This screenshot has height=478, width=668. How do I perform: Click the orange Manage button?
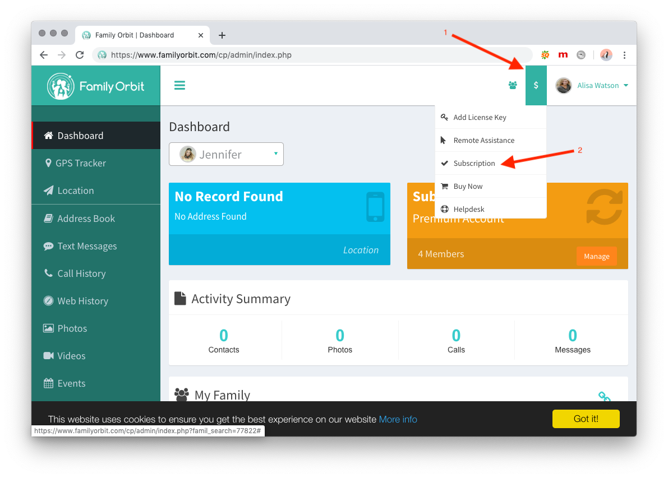[596, 257]
